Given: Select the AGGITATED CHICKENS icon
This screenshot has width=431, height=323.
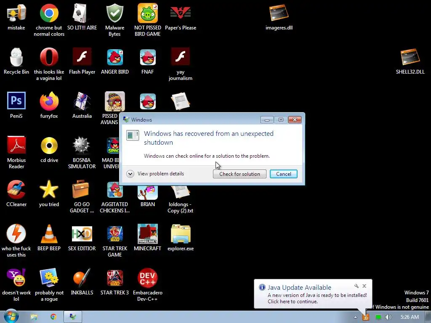Looking at the screenshot, I should (x=114, y=190).
